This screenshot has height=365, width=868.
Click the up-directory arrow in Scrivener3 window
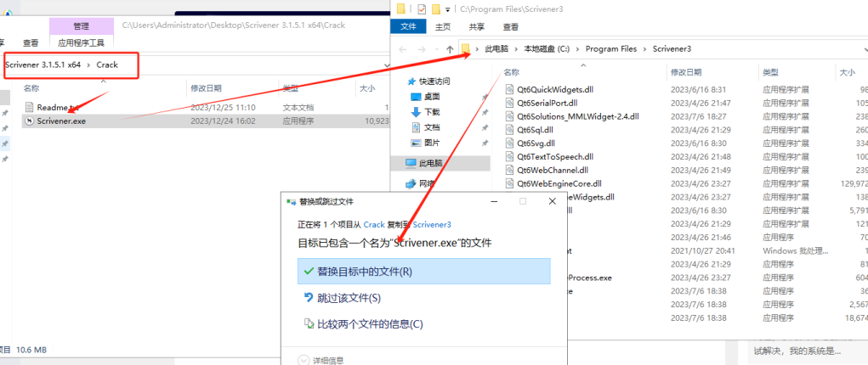point(450,49)
